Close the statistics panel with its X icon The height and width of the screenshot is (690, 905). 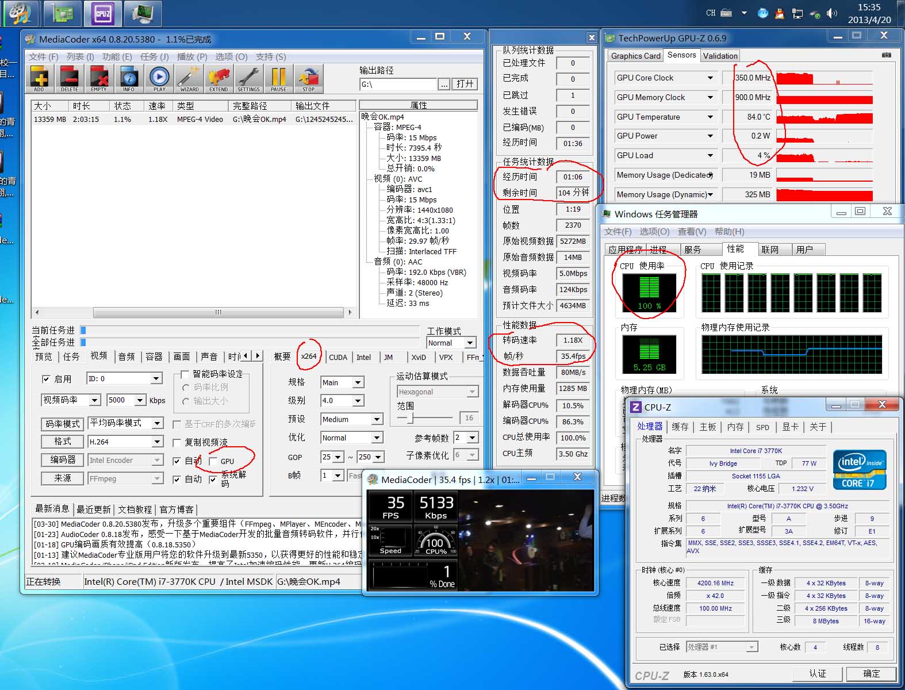coord(591,38)
